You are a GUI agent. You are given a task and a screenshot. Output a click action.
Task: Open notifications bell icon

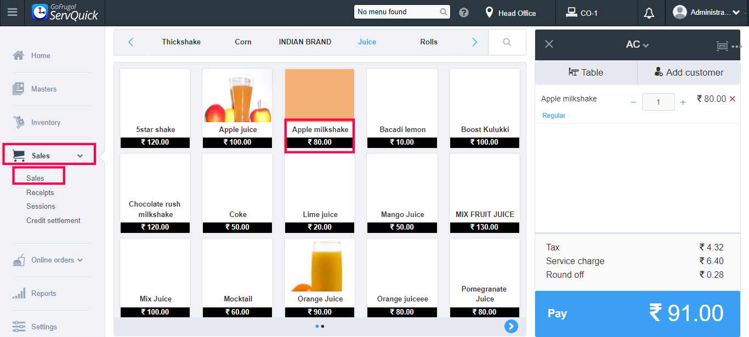(x=649, y=13)
